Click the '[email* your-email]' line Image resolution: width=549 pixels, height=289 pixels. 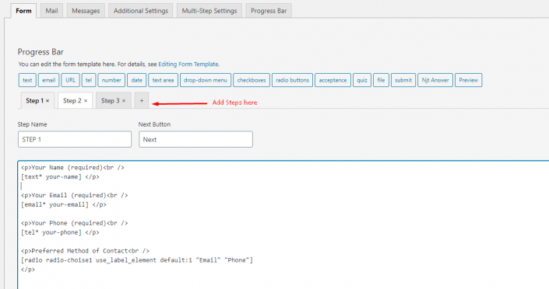64,205
